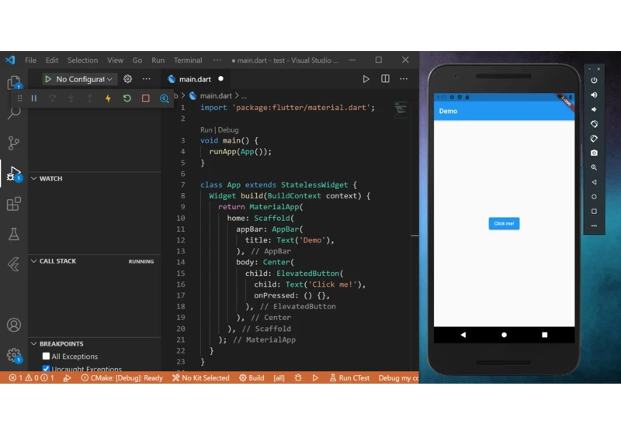This screenshot has width=621, height=434.
Task: Click the code minimap preview
Action: pyautogui.click(x=401, y=108)
